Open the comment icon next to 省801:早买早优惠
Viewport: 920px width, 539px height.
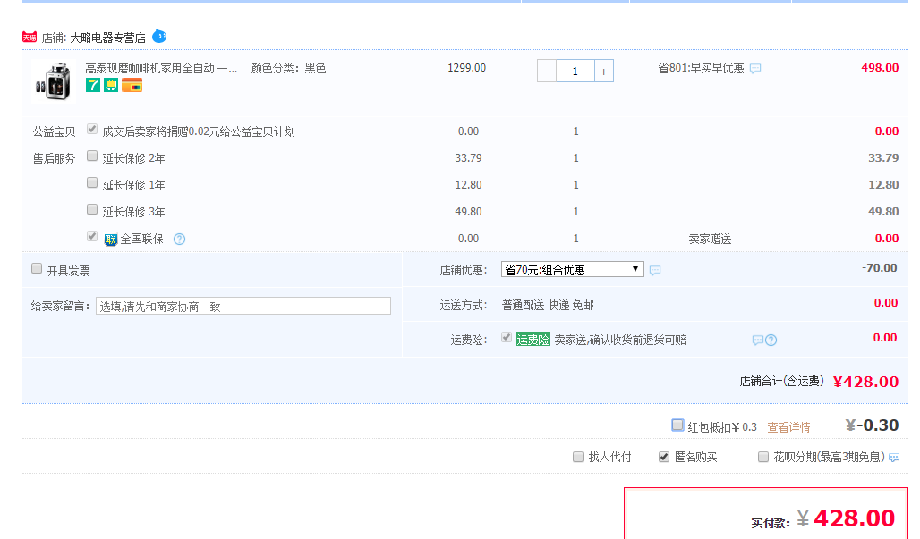tap(755, 69)
